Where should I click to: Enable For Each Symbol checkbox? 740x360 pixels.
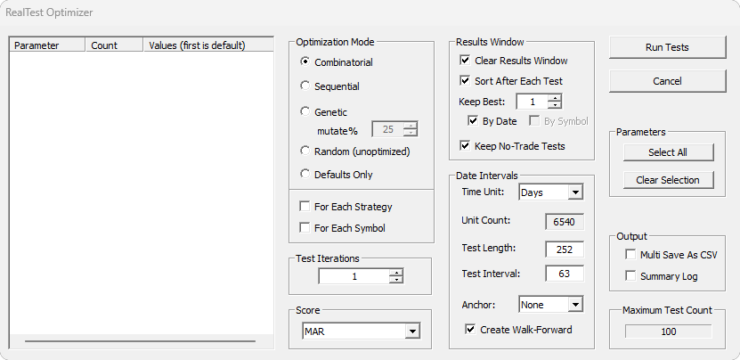(x=305, y=228)
